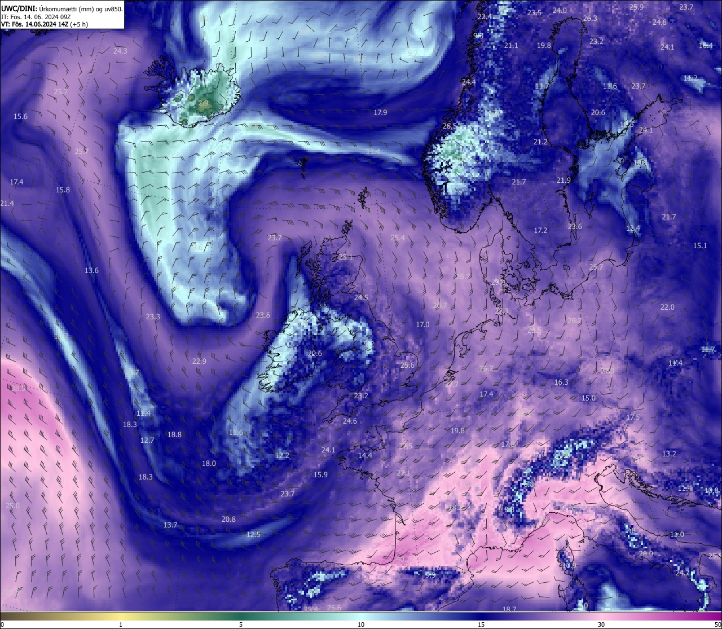Click the 15.9 value on the map

point(320,474)
